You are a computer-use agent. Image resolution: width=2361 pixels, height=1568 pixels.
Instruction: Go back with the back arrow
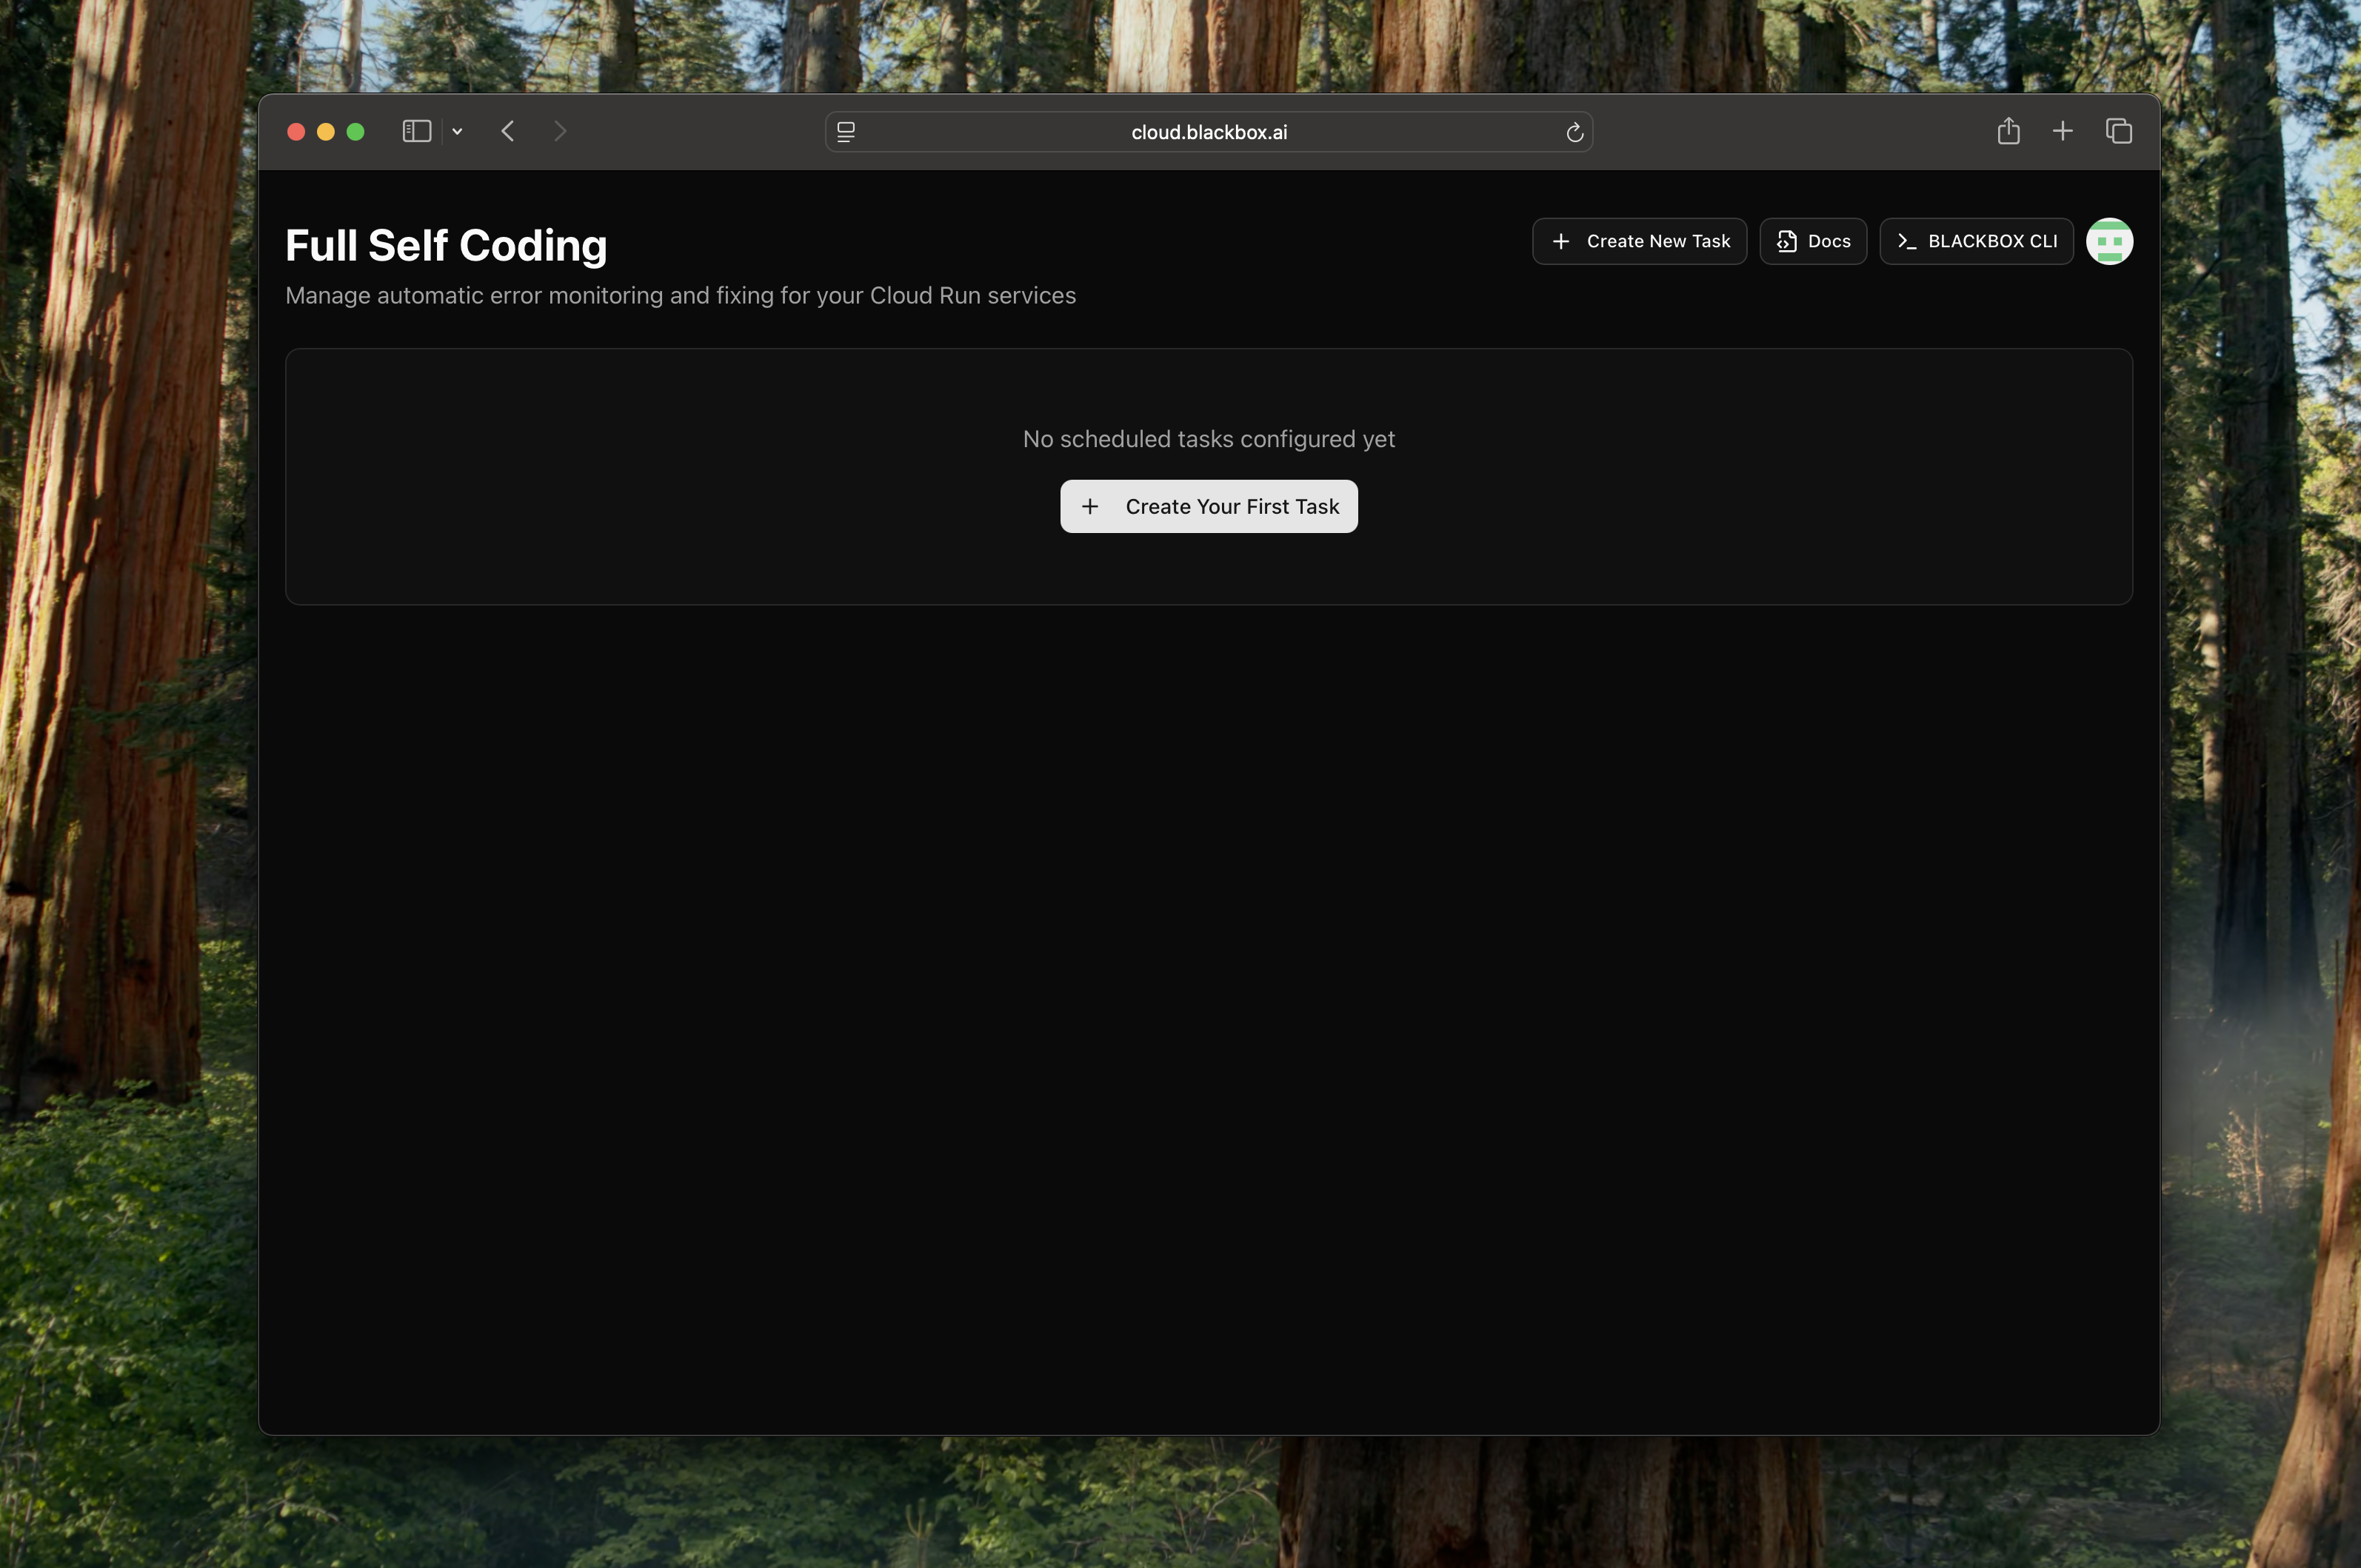[x=508, y=131]
